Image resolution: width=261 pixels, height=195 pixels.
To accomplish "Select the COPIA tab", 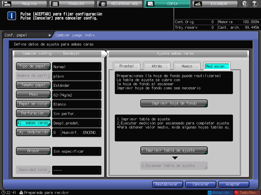I will point(168,4).
